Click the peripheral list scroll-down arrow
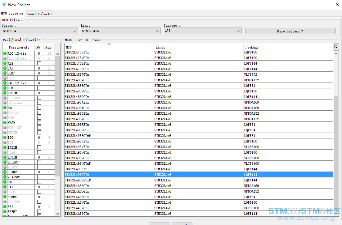 [x=58, y=214]
